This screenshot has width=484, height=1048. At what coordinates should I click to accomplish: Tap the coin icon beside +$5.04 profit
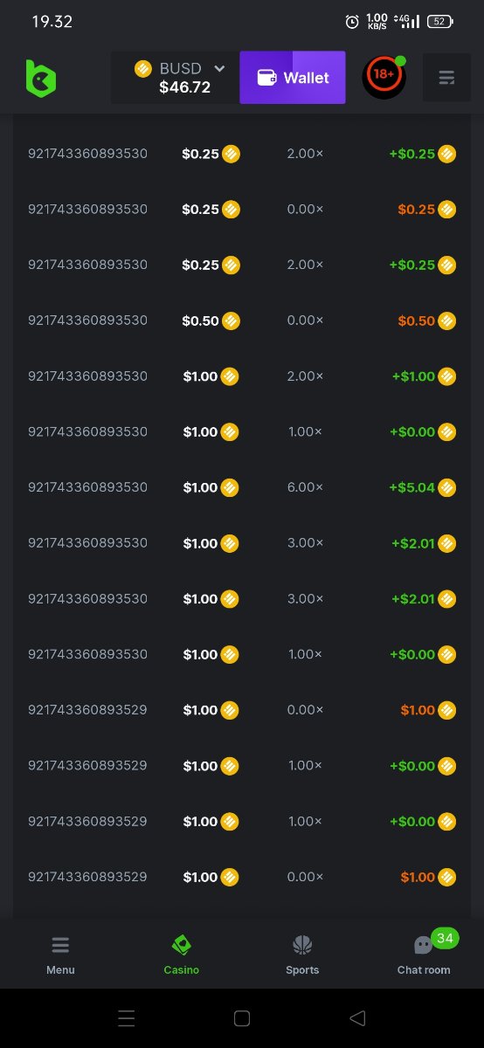point(447,487)
